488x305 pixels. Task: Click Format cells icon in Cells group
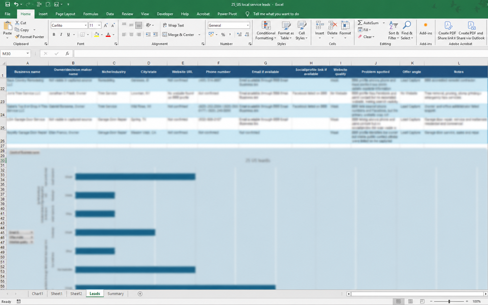[345, 26]
